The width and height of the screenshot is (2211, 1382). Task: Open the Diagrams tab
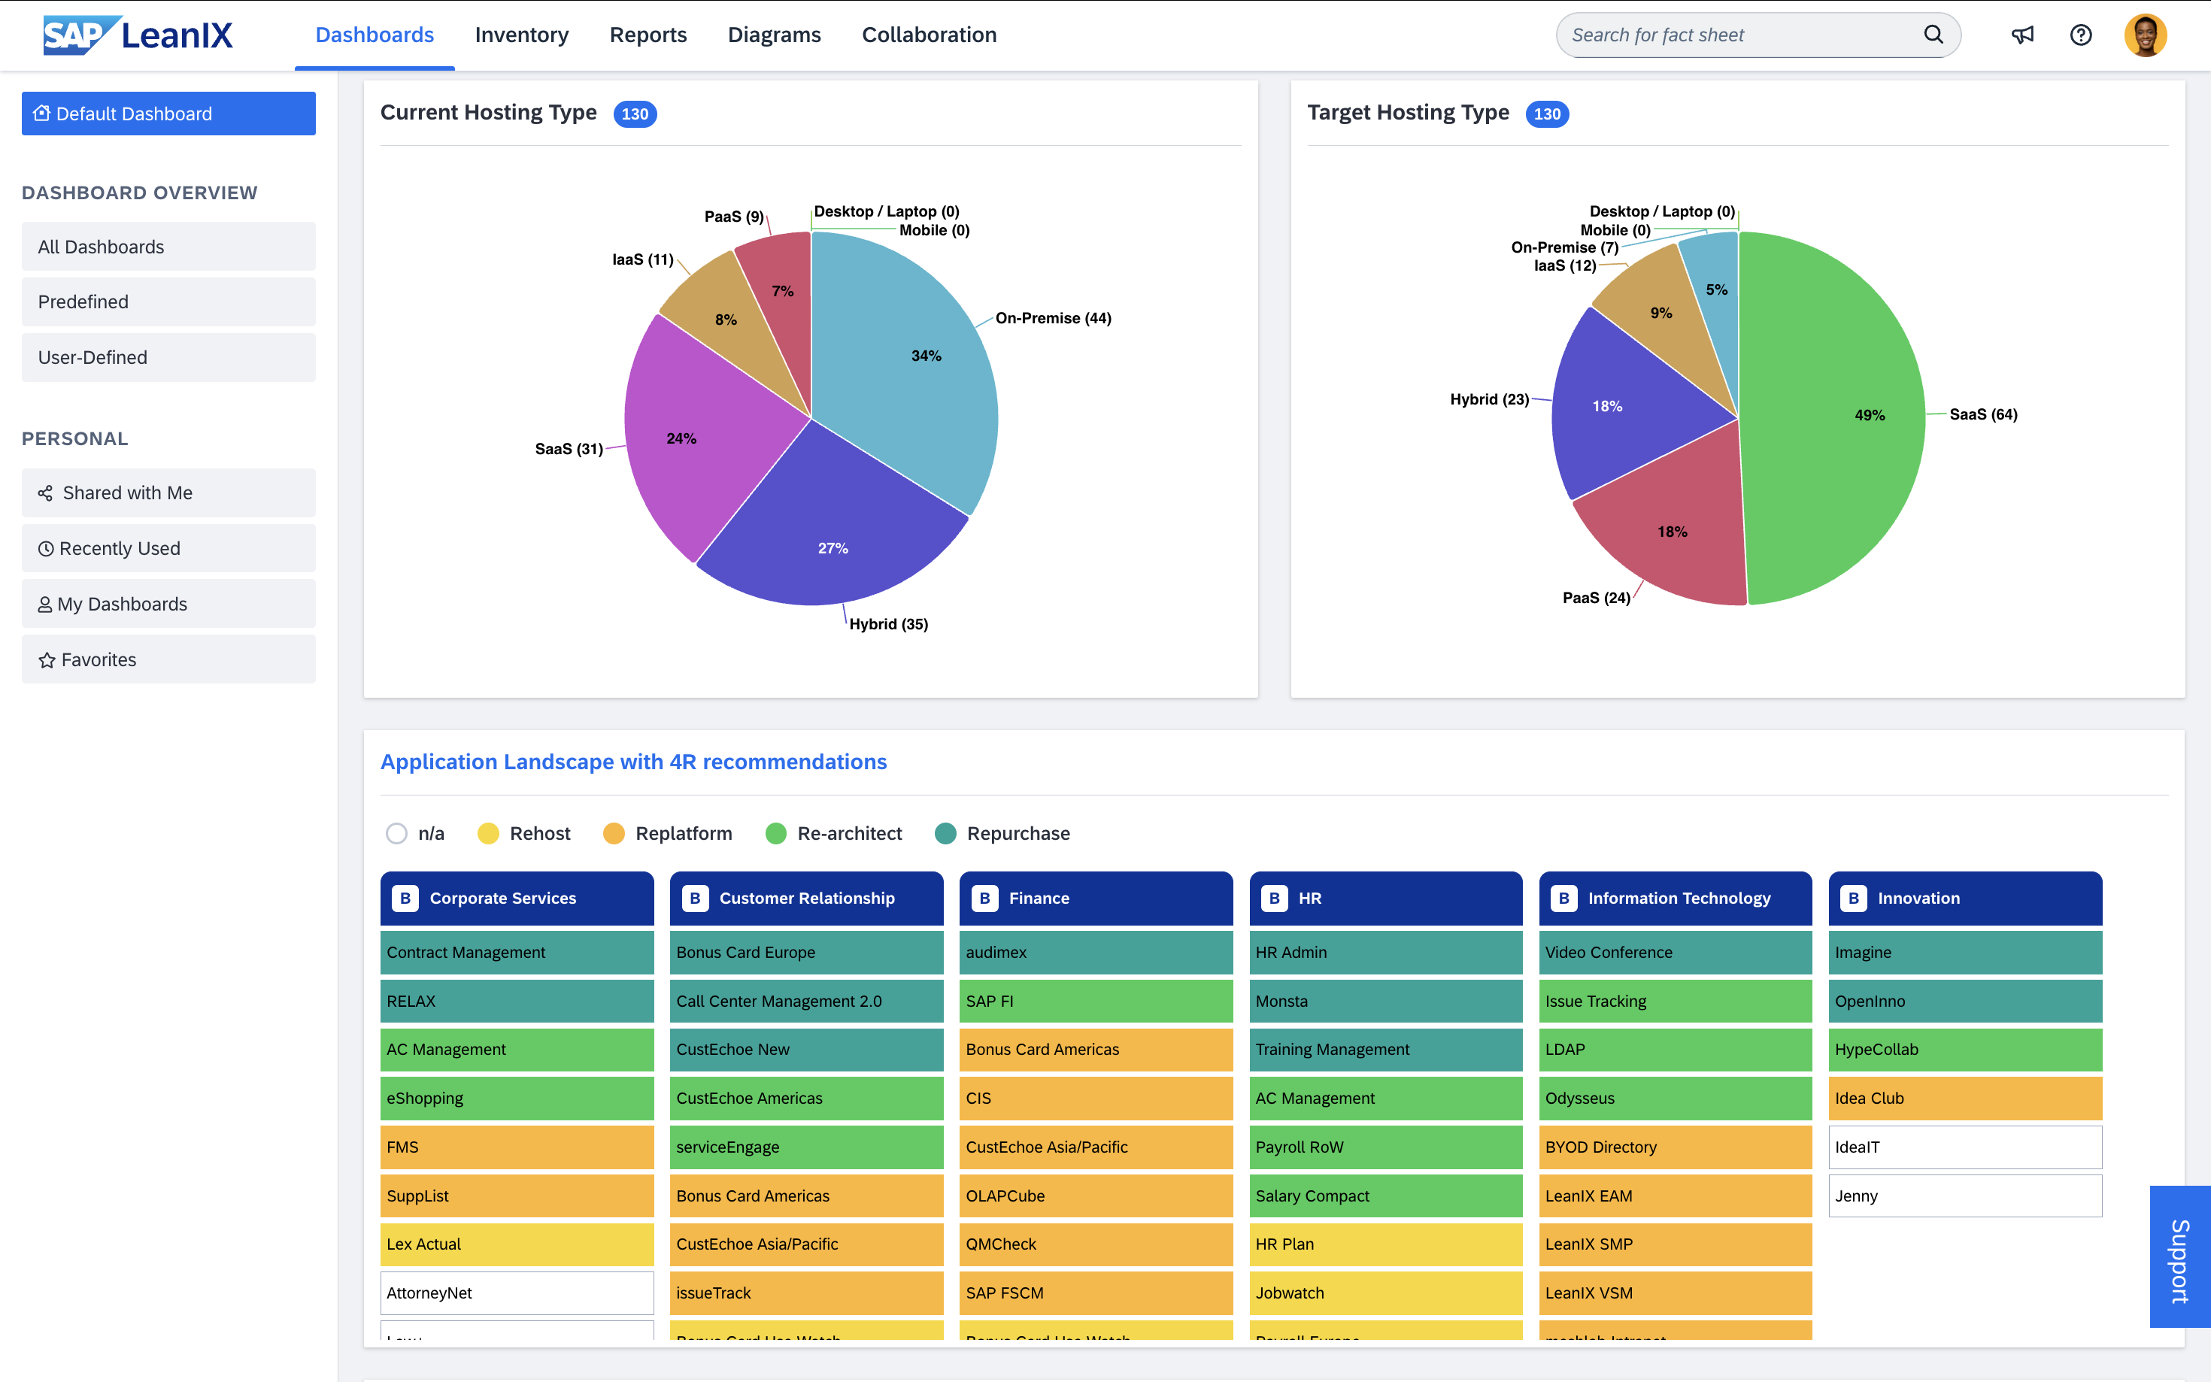[x=773, y=35]
